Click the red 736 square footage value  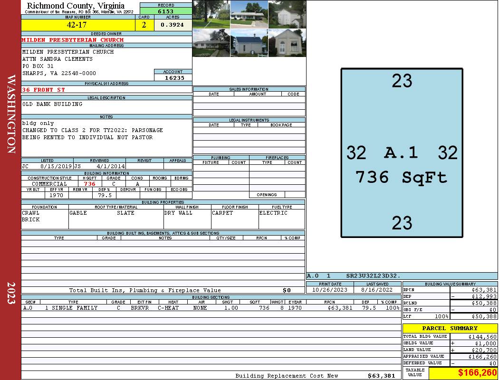[89, 184]
